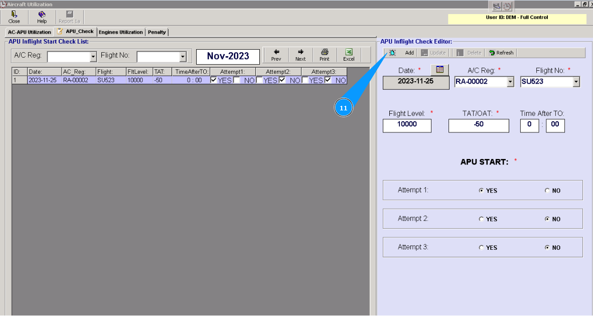
Task: Click the Date column header
Action: click(44, 72)
